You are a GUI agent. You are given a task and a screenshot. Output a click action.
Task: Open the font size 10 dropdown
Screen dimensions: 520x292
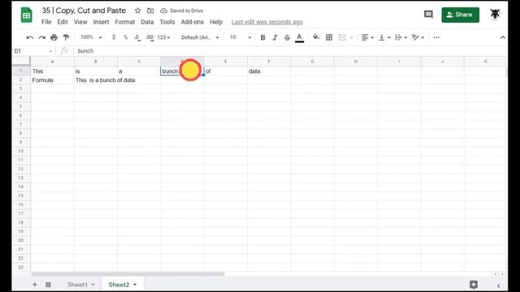(x=240, y=37)
